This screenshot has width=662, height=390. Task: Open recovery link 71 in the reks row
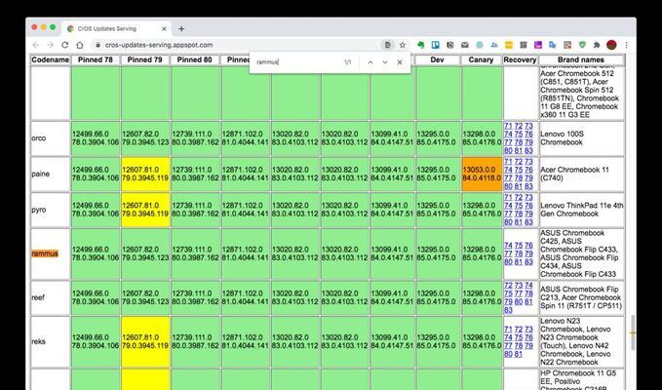[x=508, y=330]
